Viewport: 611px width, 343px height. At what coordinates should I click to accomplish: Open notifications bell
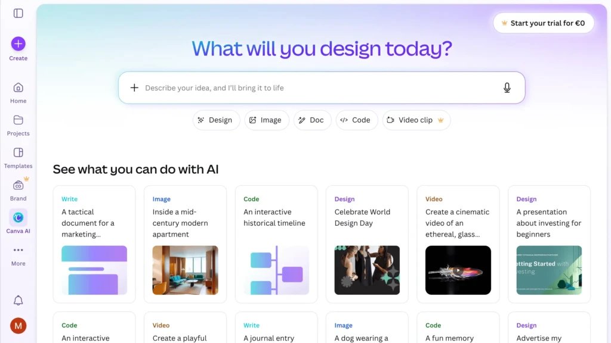pos(18,300)
